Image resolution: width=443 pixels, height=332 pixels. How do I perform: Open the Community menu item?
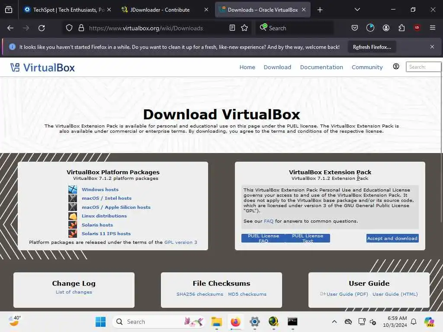[x=367, y=67]
